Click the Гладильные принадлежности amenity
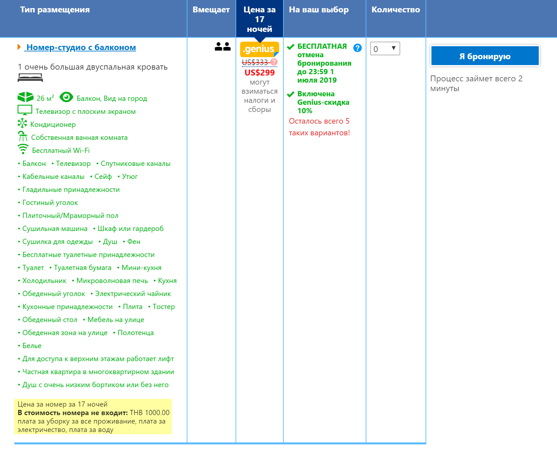The width and height of the screenshot is (557, 473). [x=71, y=189]
